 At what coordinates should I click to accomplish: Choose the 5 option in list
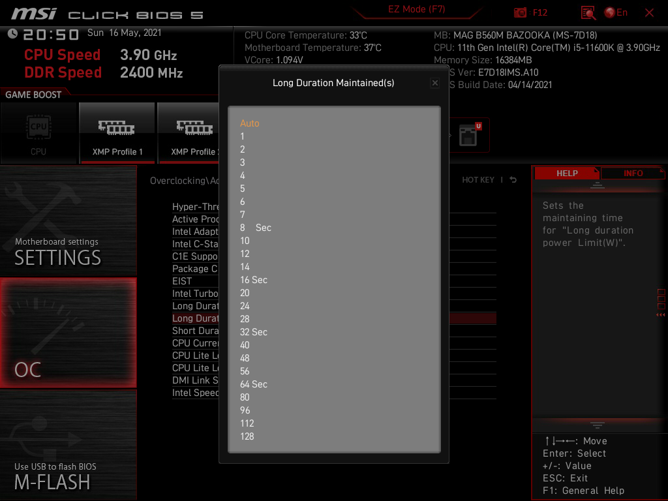[242, 189]
